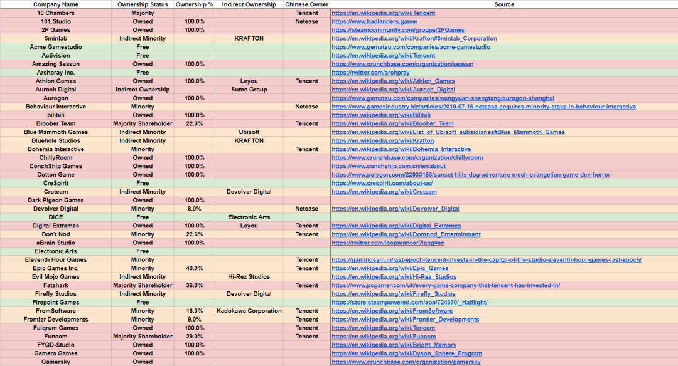Open the Bilibili Wikipedia link

(381, 115)
